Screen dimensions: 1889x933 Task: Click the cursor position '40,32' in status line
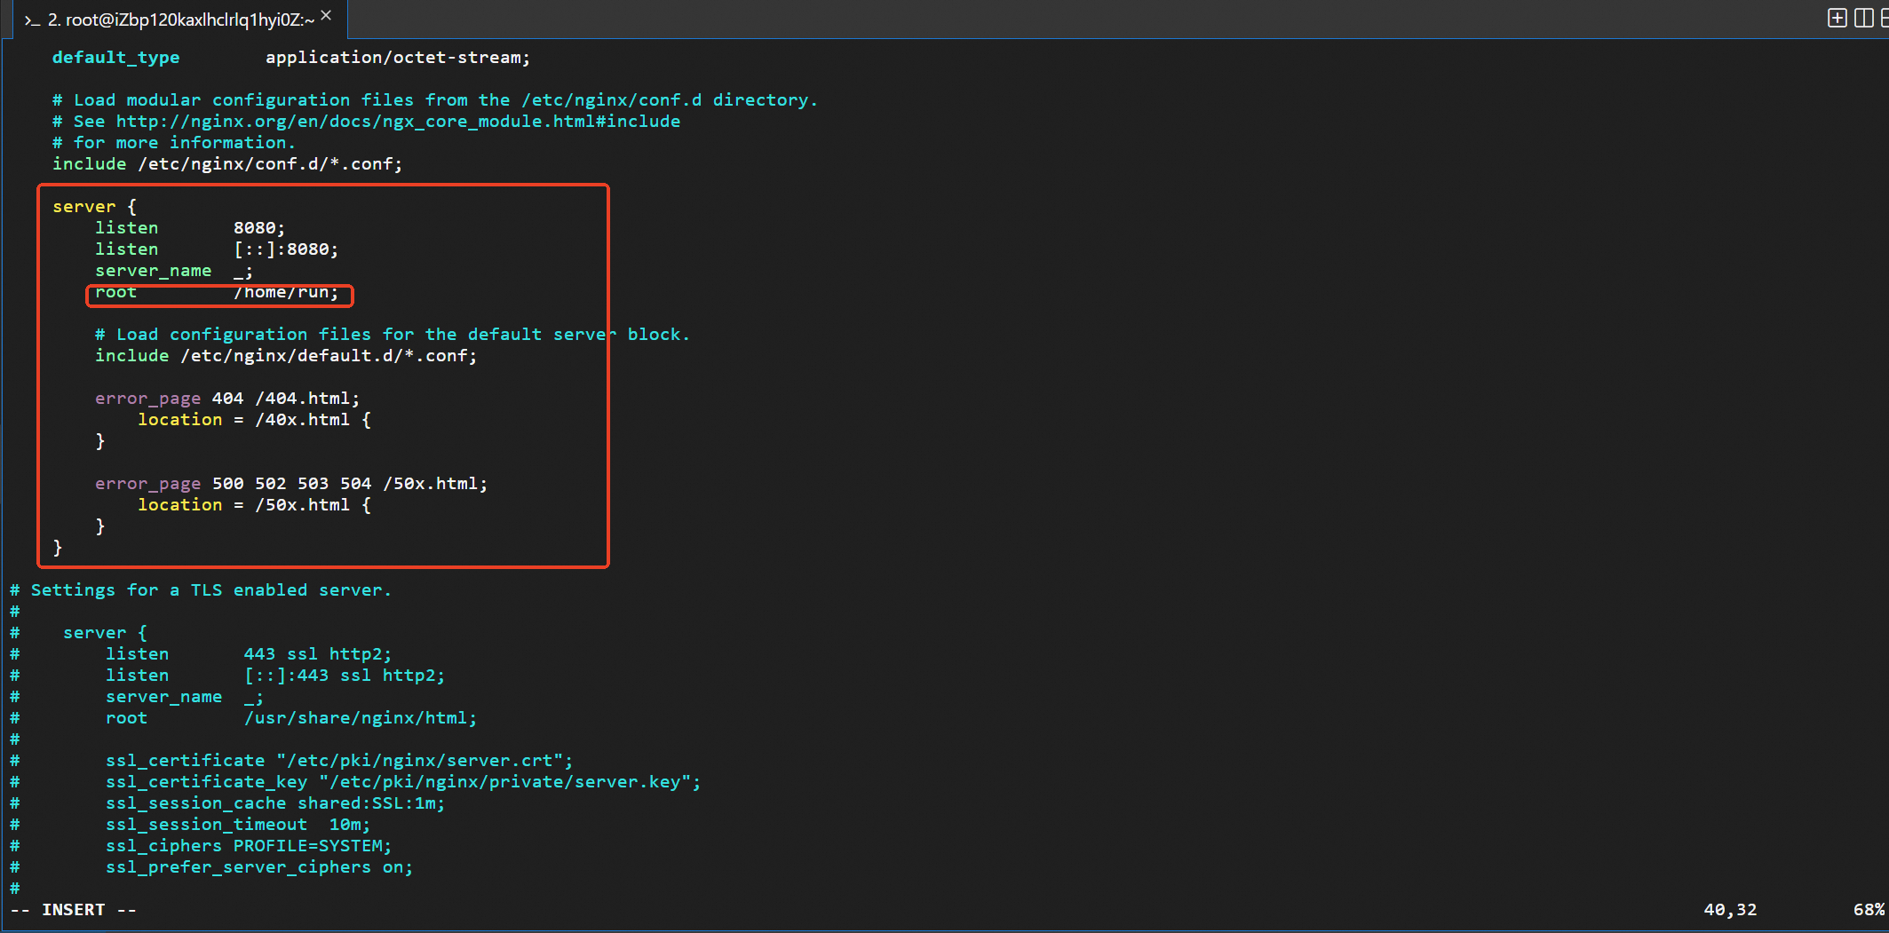click(1730, 910)
